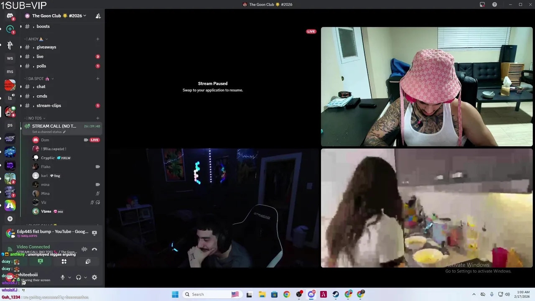This screenshot has height=301, width=535.
Task: Select the kitchen video webcam tile
Action: point(427,208)
